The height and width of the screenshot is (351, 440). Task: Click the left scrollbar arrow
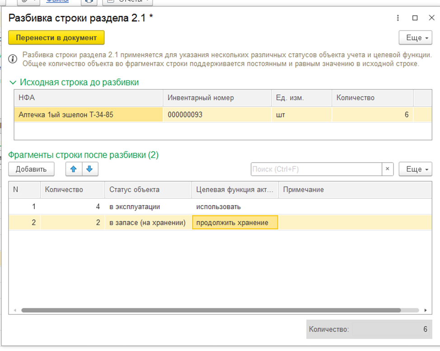(x=15, y=310)
